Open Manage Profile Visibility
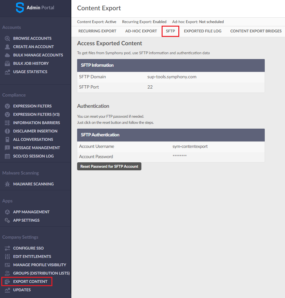Viewport: 285px width, 298px height. click(x=40, y=265)
